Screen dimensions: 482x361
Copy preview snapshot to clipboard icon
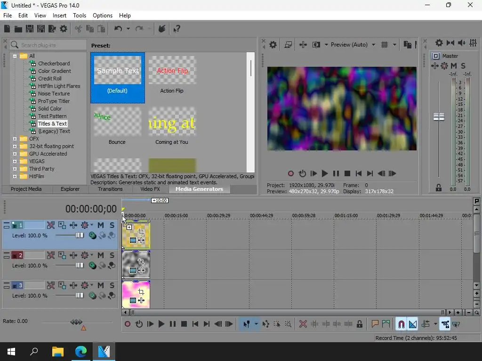pos(407,45)
